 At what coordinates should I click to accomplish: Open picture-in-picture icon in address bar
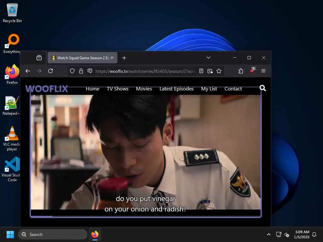point(210,71)
